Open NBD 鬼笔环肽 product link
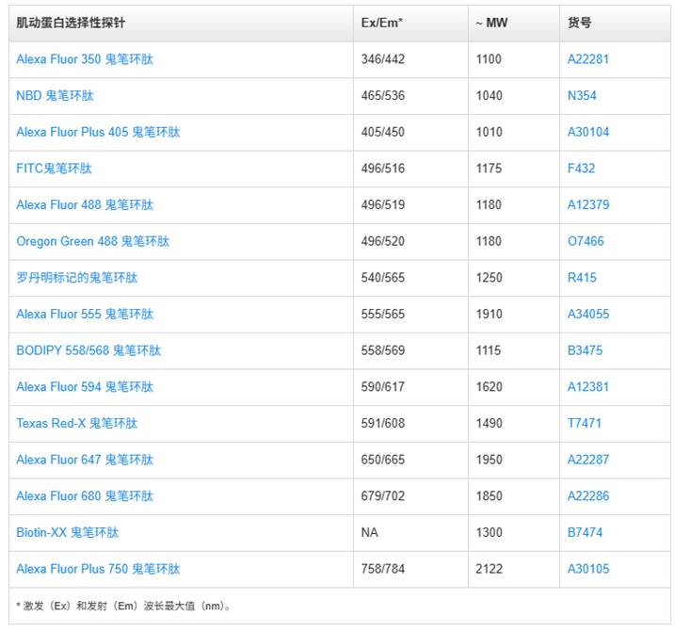 [x=56, y=95]
